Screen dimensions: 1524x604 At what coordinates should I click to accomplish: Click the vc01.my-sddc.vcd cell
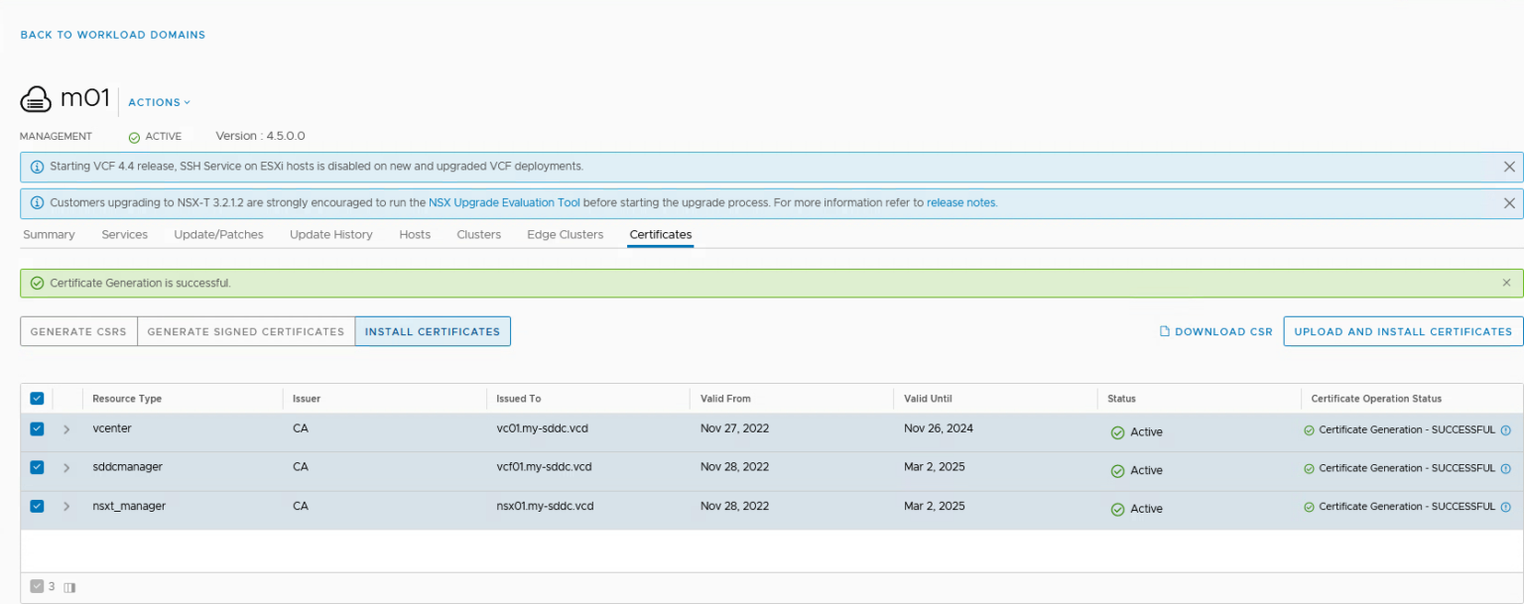point(545,428)
